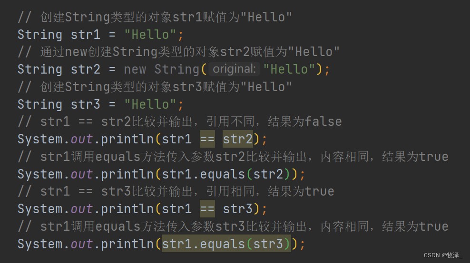The image size is (470, 263).
Task: Click the comment ending with 结果为false
Action: 180,122
